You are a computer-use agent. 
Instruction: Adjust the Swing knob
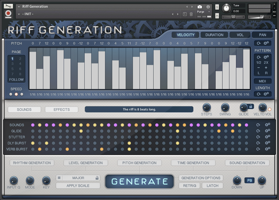[225, 107]
